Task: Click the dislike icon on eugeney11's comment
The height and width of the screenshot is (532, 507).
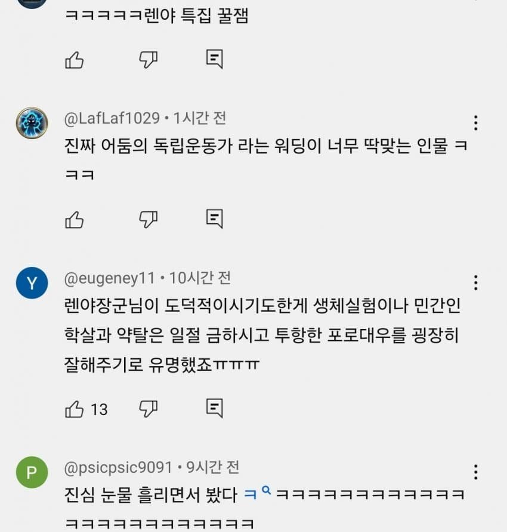Action: (x=147, y=409)
